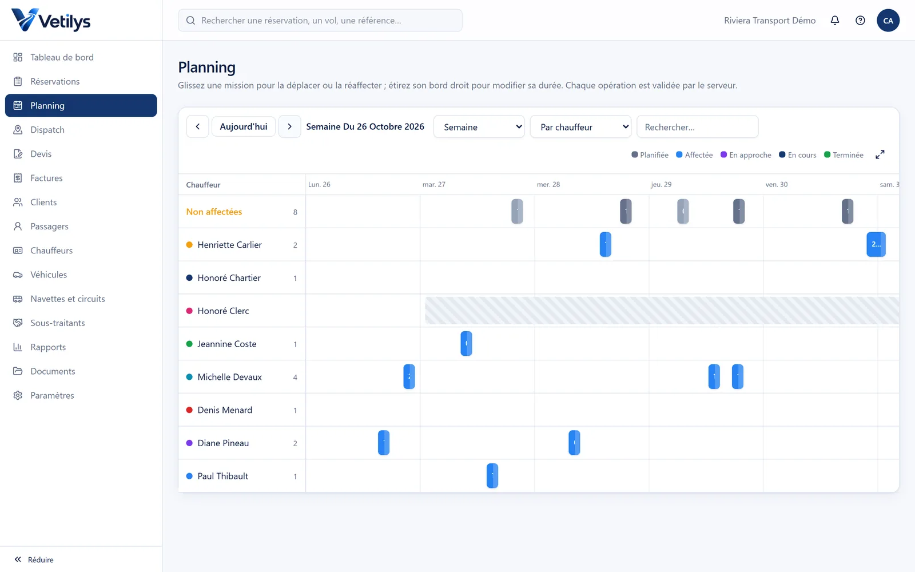Focus the global reservation search bar
The height and width of the screenshot is (572, 915).
click(x=320, y=21)
